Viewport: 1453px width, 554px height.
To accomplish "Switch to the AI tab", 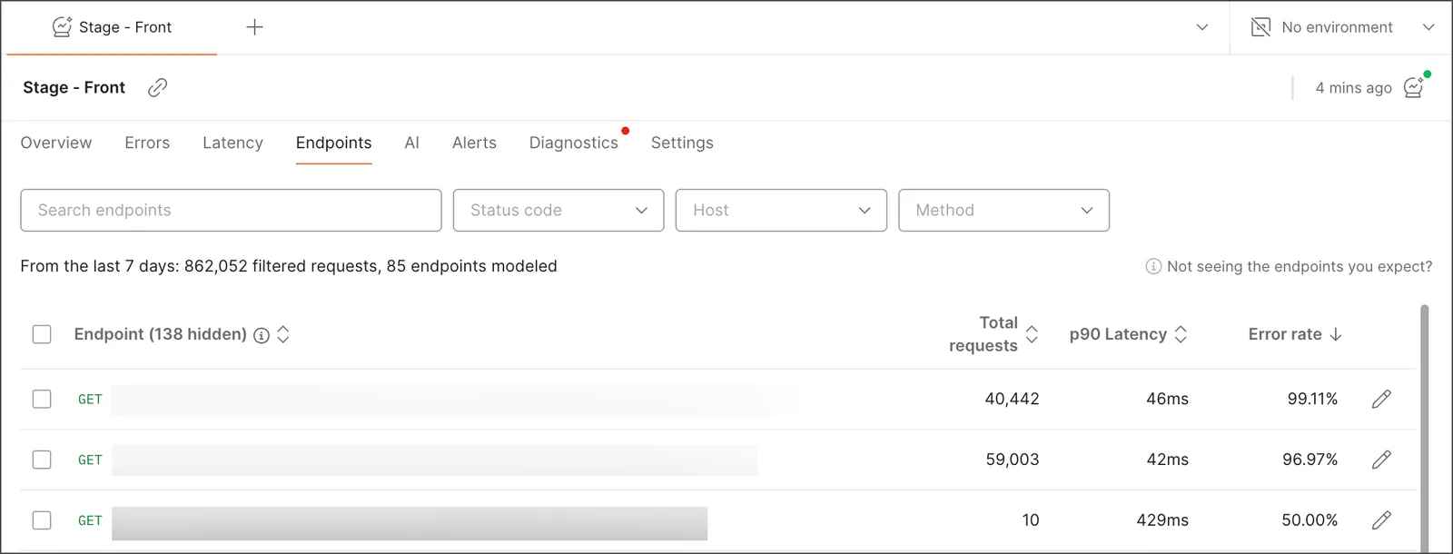I will tap(412, 143).
